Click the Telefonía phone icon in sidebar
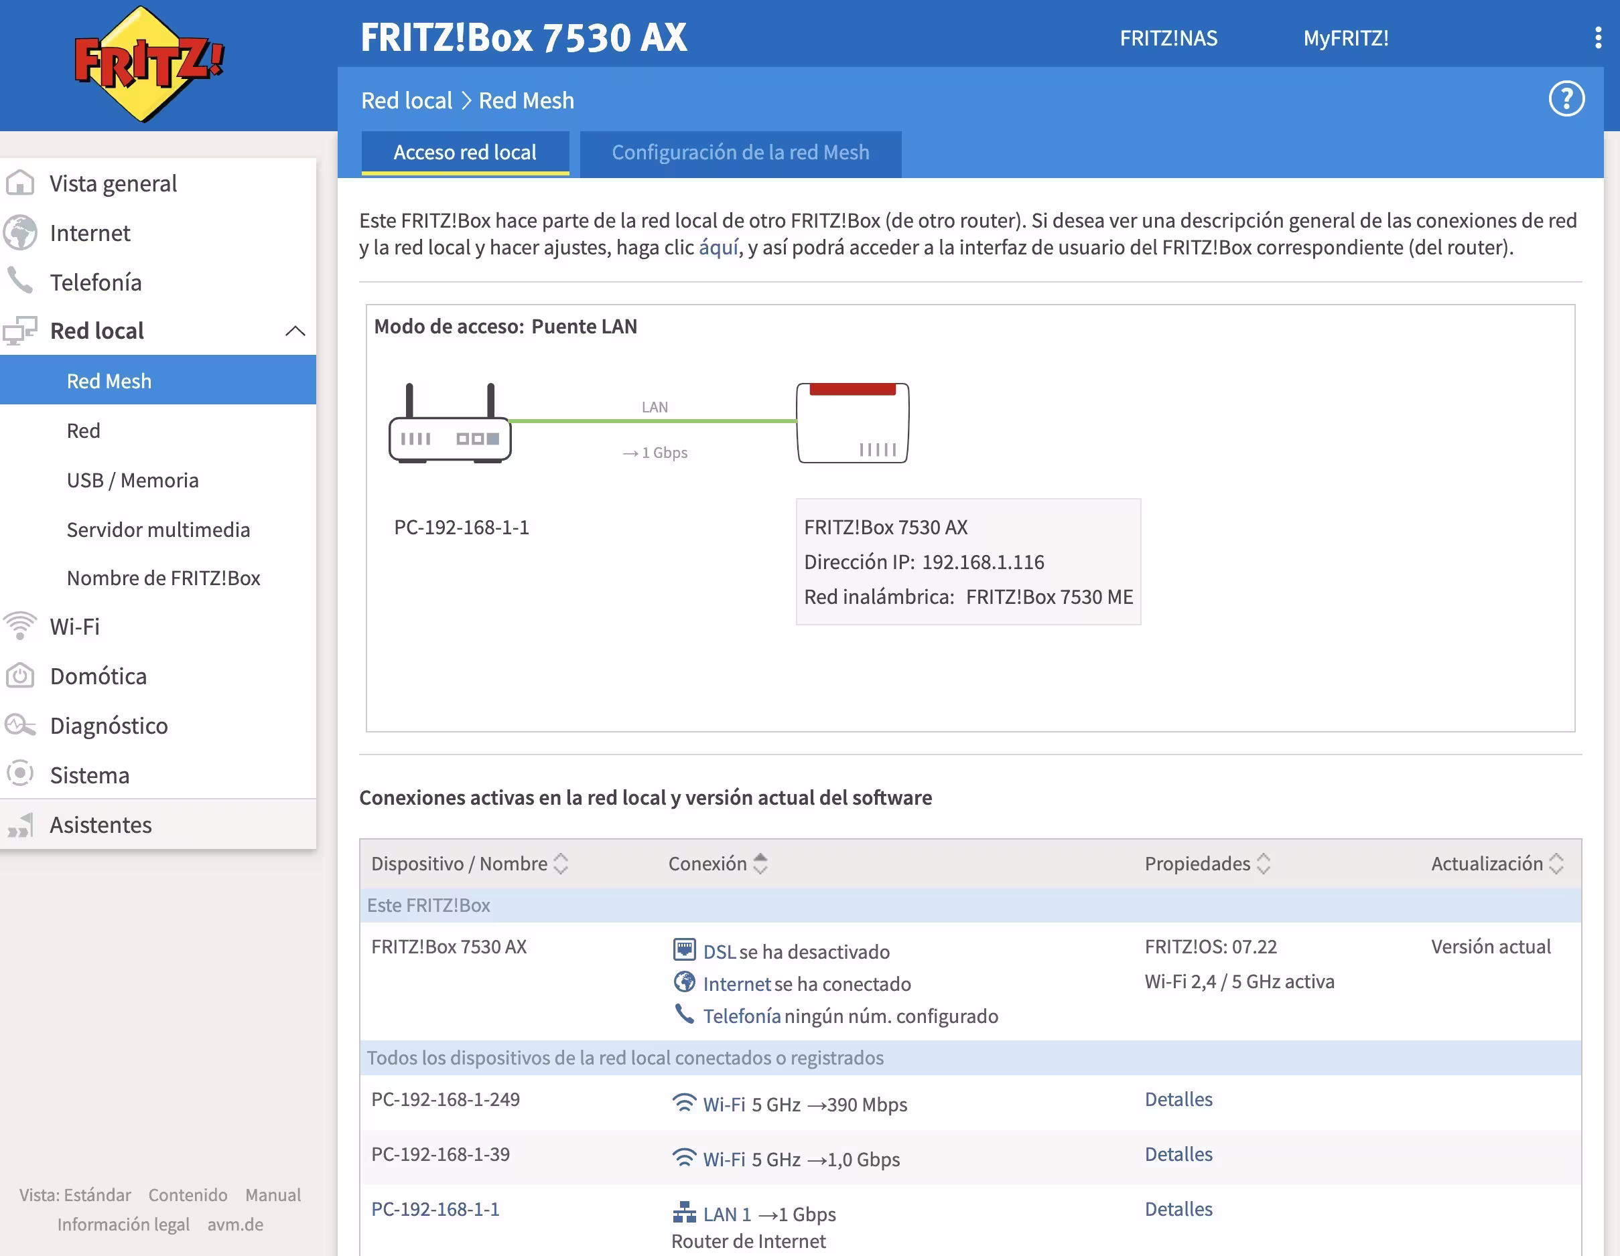The width and height of the screenshot is (1620, 1256). (x=20, y=281)
